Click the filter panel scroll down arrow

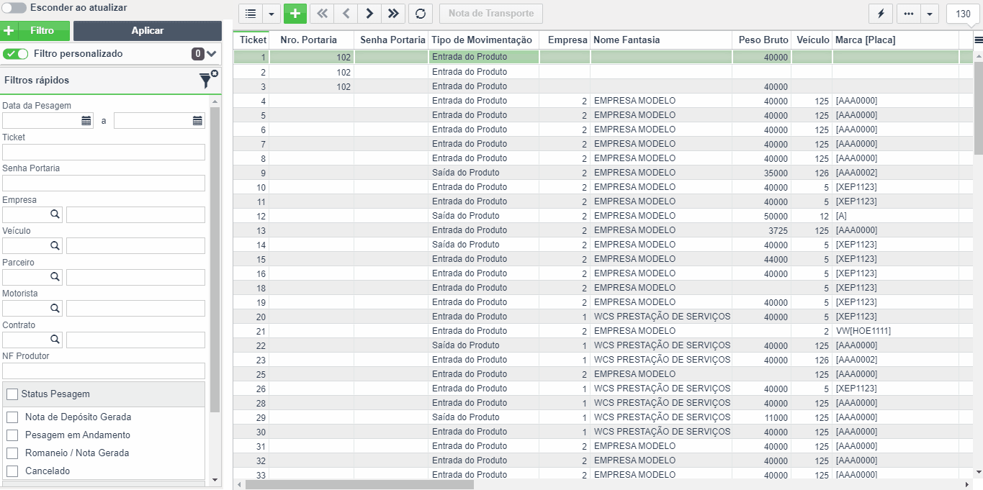pos(215,479)
